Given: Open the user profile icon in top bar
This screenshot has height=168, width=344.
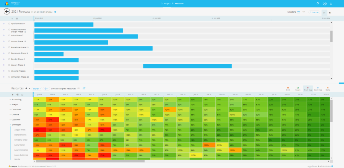Looking at the screenshot, I should point(331,3).
